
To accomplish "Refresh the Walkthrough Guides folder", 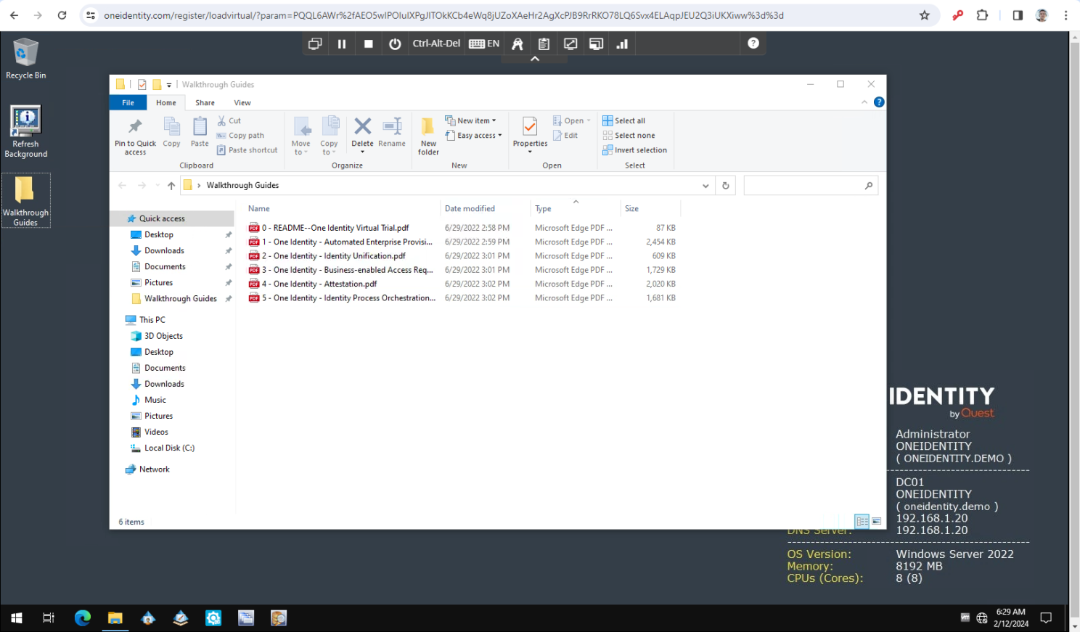I will [x=725, y=186].
